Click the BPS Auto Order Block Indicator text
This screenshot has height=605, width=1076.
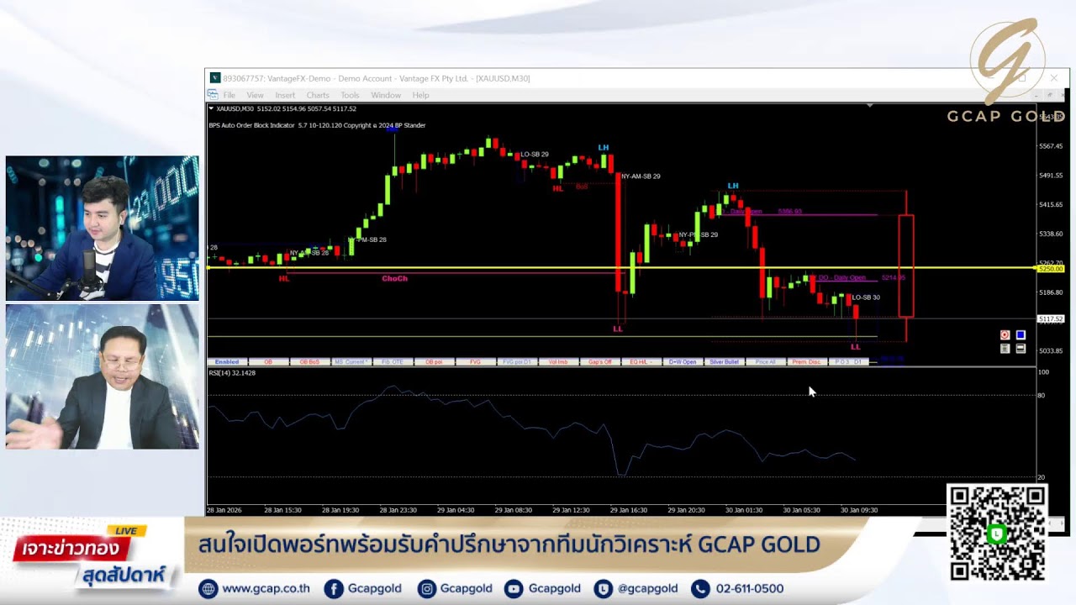point(317,125)
